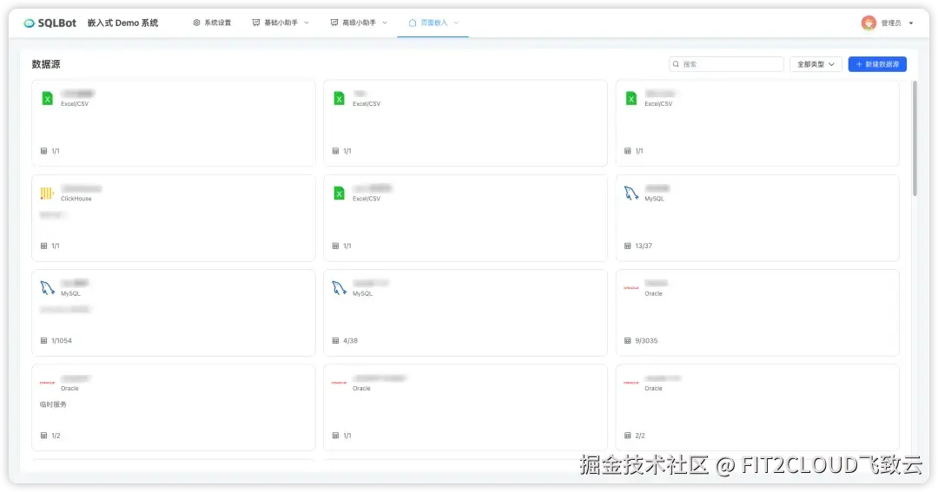938x492 pixels.
Task: Click the chat icon beside 基础小助手
Action: pos(256,23)
